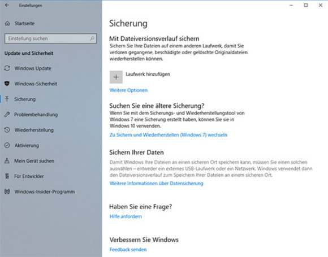Image resolution: width=328 pixels, height=257 pixels.
Task: Click the Wiederherstellung history icon
Action: tap(7, 130)
